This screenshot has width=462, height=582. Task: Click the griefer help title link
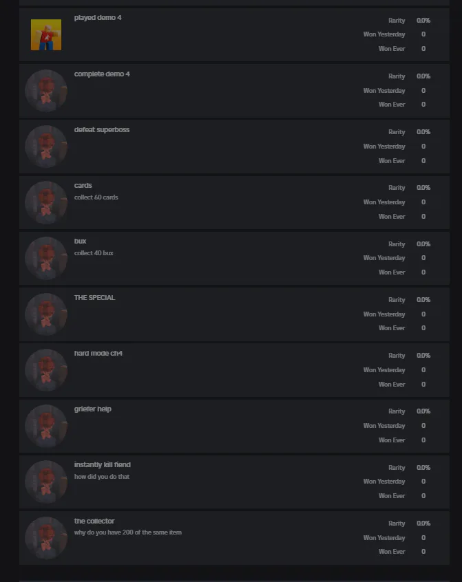tap(93, 409)
